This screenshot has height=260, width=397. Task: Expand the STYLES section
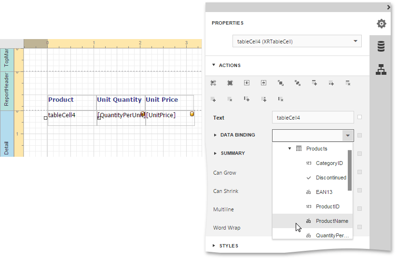[214, 246]
